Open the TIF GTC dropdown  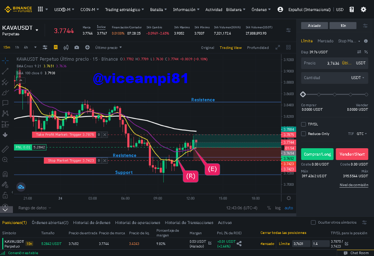click(361, 134)
